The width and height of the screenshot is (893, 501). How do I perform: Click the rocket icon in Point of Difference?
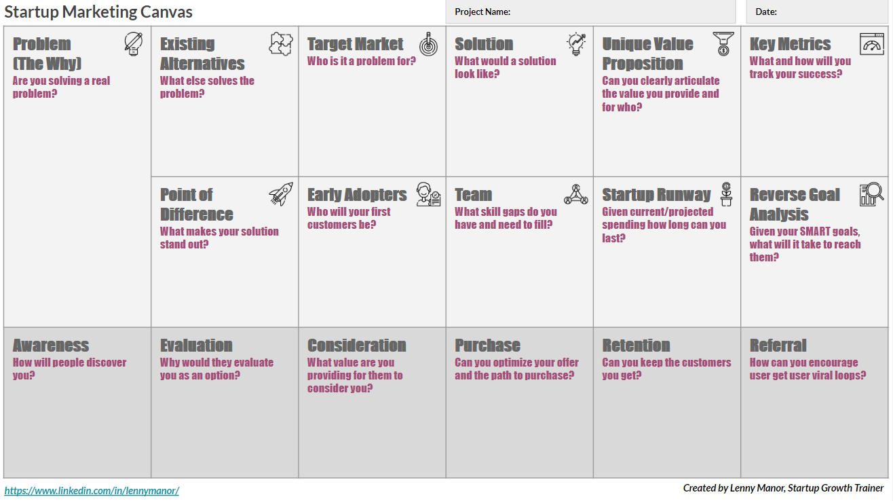point(281,194)
